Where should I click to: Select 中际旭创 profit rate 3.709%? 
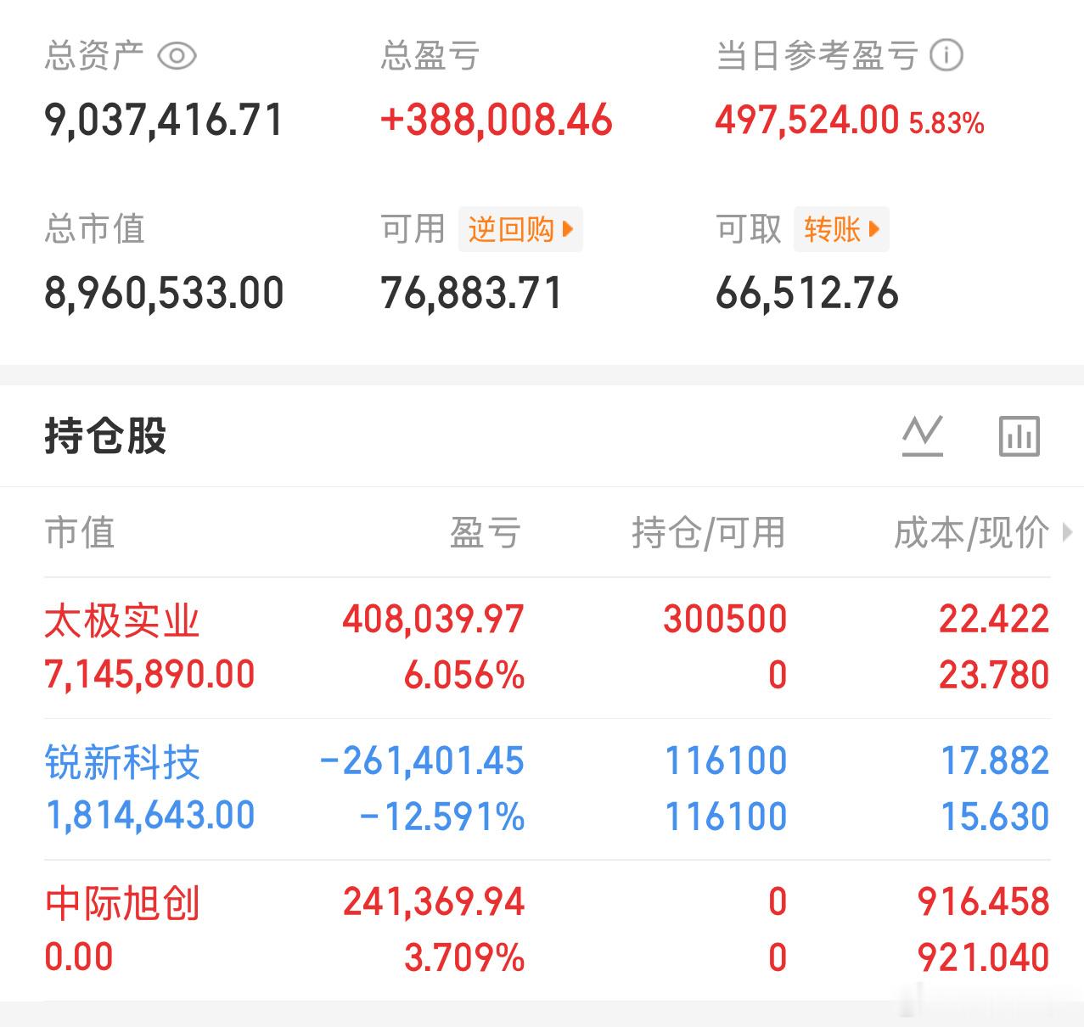point(463,957)
